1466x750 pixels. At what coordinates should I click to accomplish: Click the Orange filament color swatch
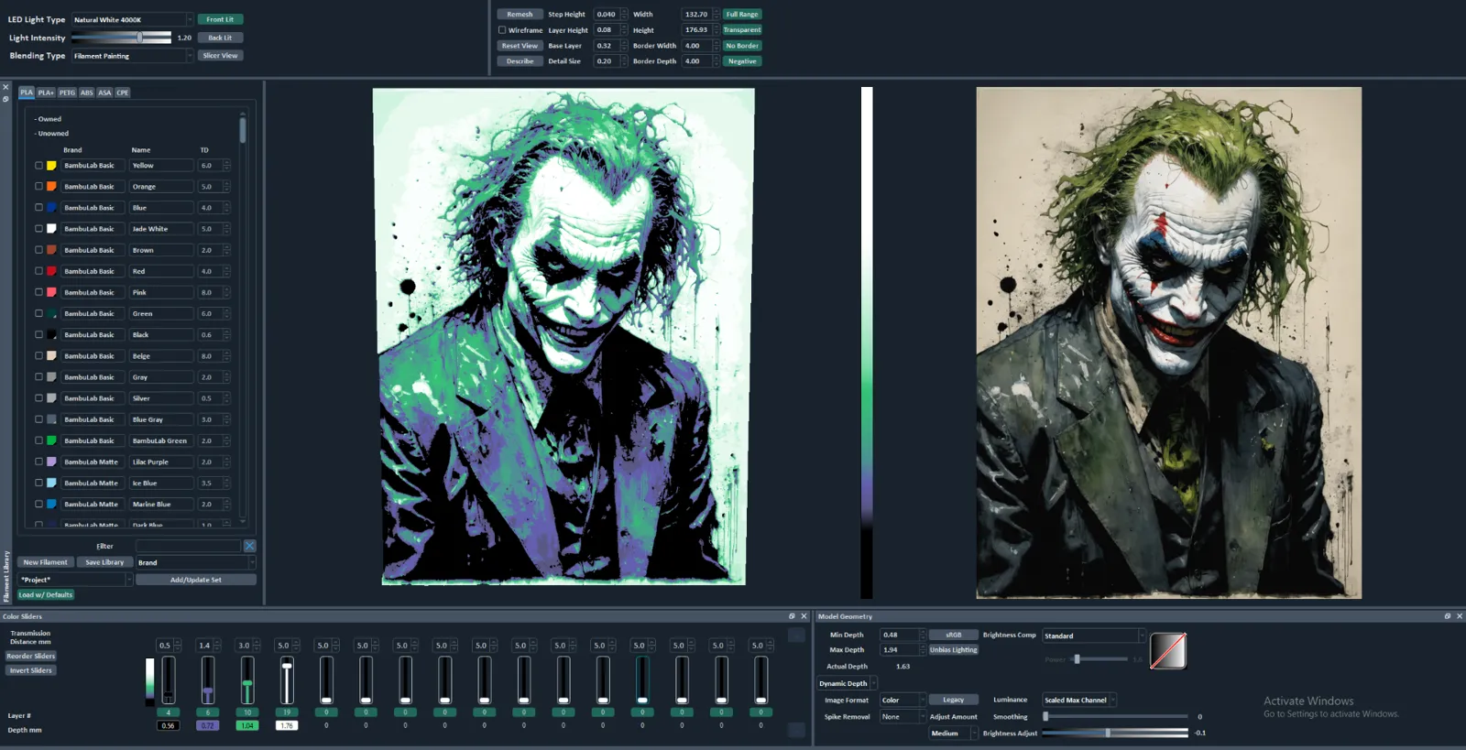[x=51, y=187]
